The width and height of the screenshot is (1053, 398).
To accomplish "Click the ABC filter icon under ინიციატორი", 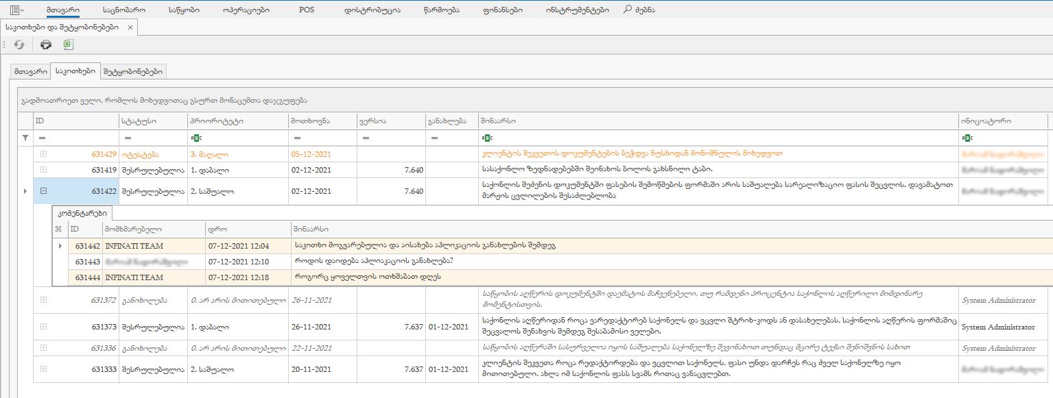I will pyautogui.click(x=967, y=138).
